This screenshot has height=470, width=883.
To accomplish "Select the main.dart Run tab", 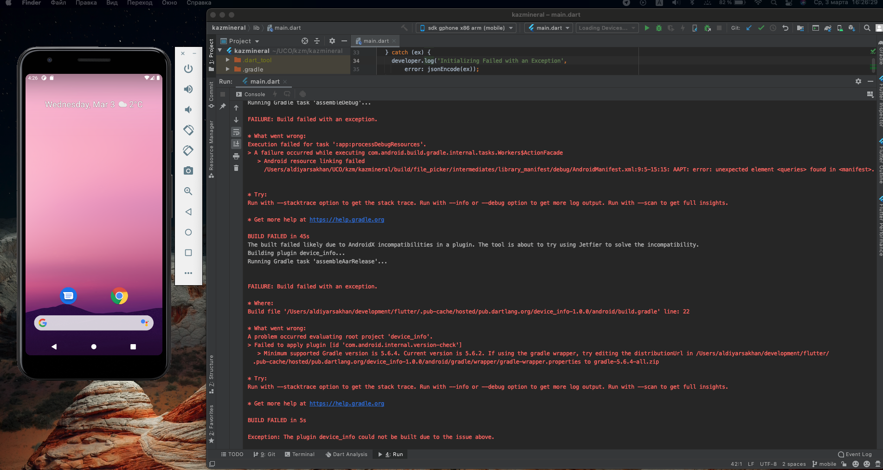I will tap(264, 81).
